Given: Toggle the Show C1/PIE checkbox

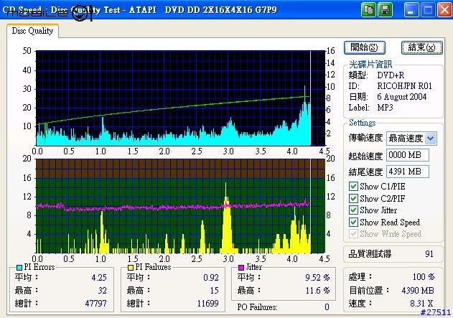Looking at the screenshot, I should point(353,187).
